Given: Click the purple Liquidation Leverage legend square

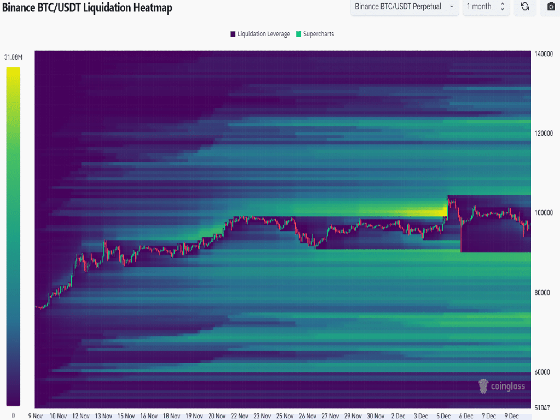Looking at the screenshot, I should pyautogui.click(x=233, y=34).
